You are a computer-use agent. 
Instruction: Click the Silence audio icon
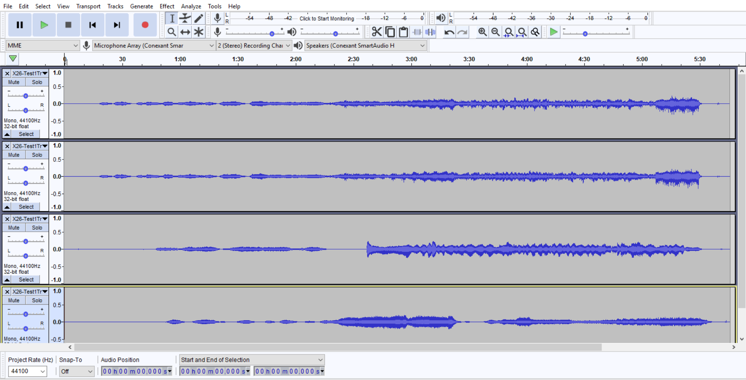click(430, 32)
